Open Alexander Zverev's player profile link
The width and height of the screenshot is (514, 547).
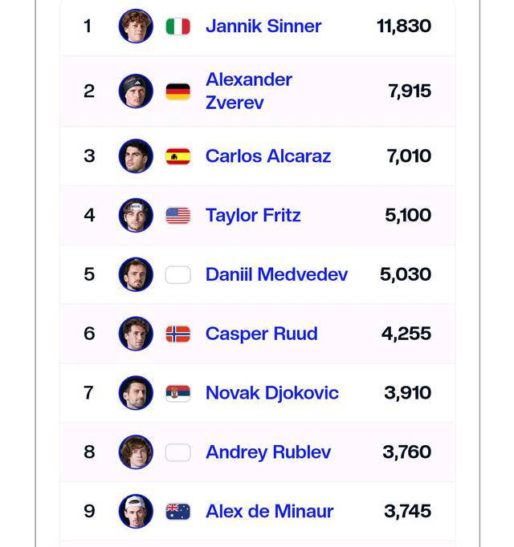click(x=249, y=91)
